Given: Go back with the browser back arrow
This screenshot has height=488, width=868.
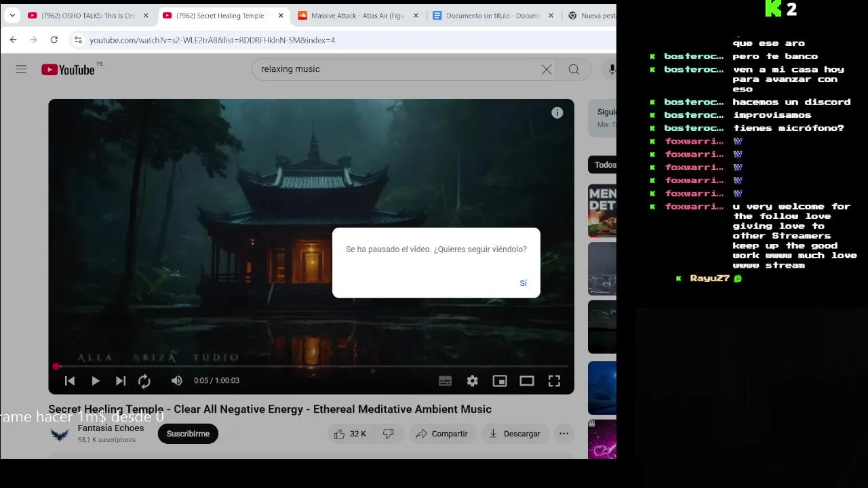Looking at the screenshot, I should [x=13, y=40].
